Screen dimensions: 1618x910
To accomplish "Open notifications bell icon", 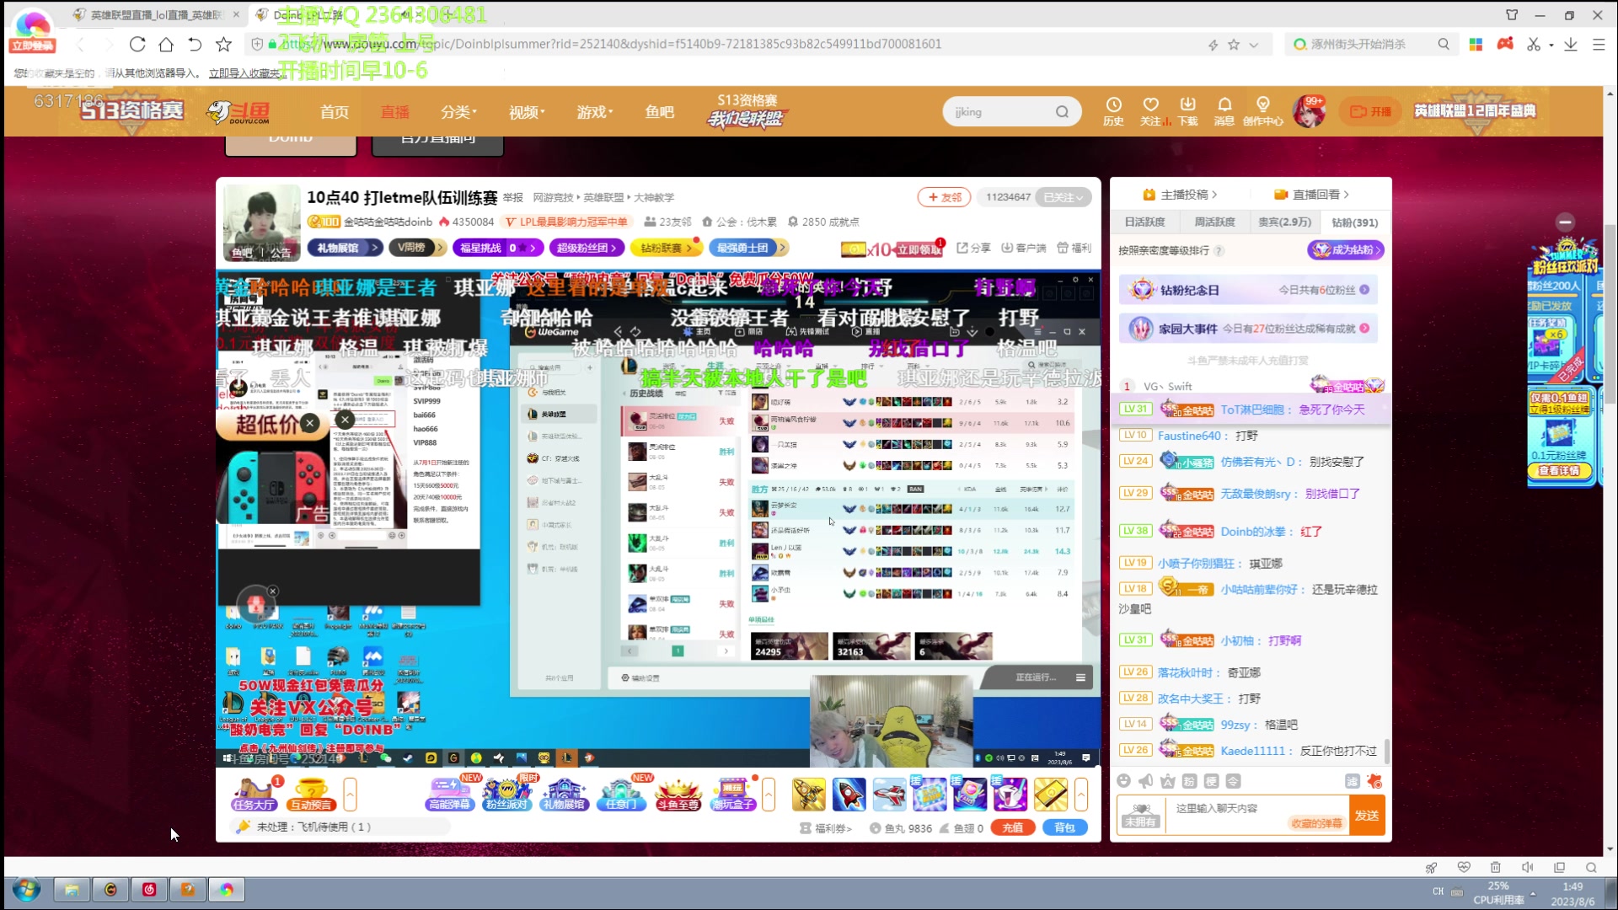I will click(x=1224, y=110).
